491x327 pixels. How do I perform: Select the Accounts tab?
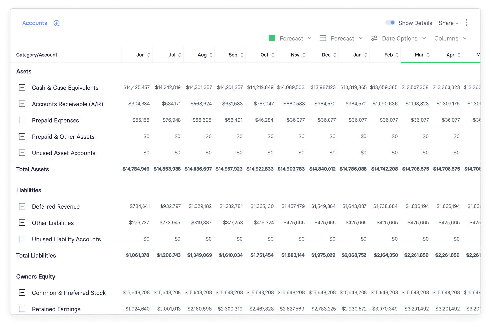[35, 23]
